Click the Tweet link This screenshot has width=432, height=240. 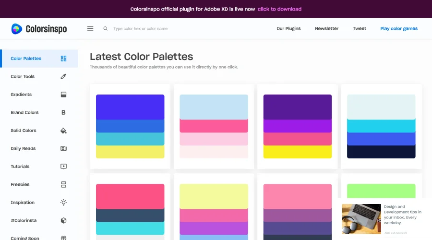(x=359, y=29)
